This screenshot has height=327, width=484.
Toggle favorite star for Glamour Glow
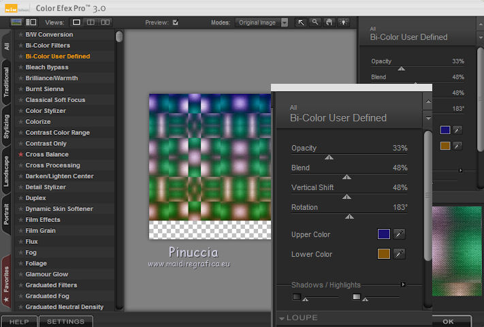pos(20,274)
